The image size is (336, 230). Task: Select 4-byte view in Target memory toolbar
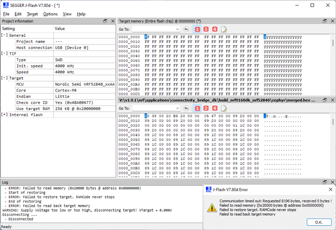[x=215, y=29]
